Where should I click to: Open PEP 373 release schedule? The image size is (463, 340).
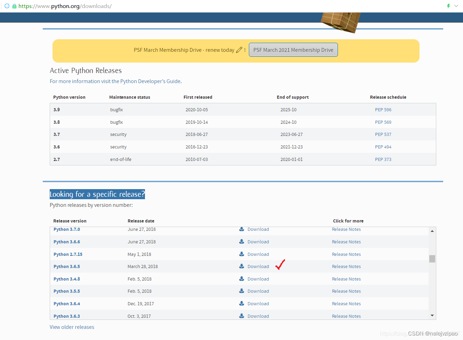[x=383, y=159]
